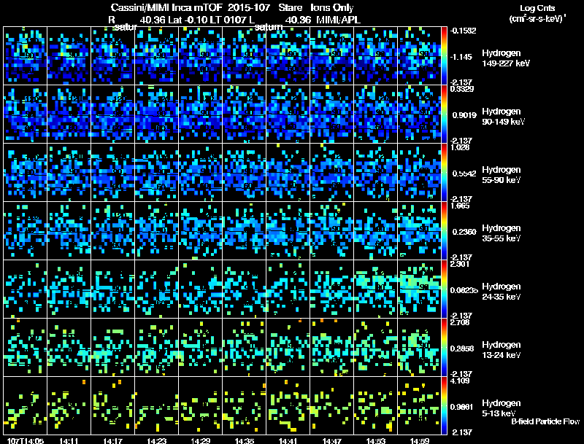Select the 55-90 keV row color bar
Screen dimensions: 584x444
tap(444, 172)
